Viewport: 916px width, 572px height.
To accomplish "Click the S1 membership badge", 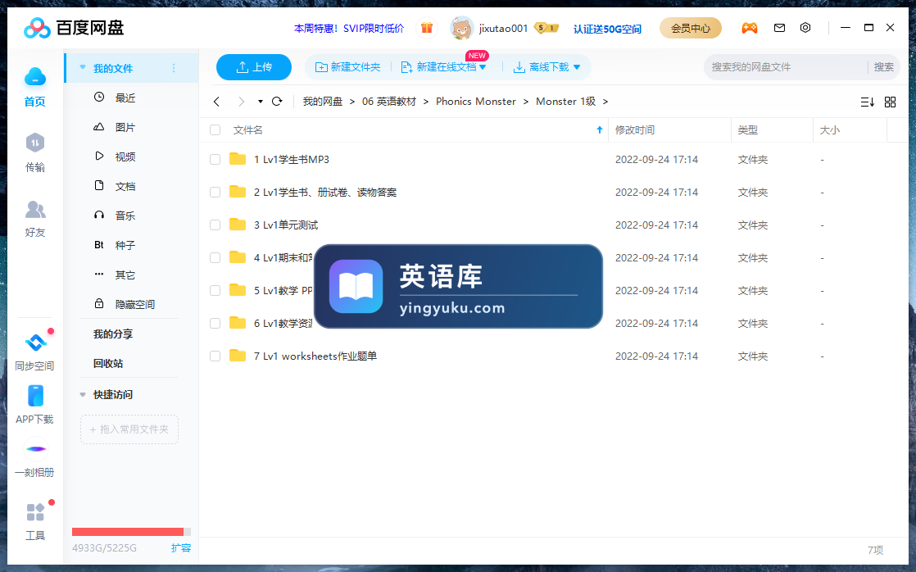I will 546,28.
